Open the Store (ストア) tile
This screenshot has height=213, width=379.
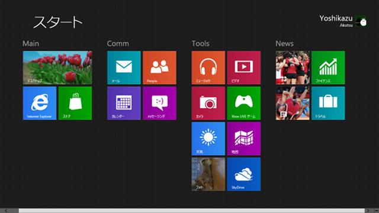pos(75,103)
